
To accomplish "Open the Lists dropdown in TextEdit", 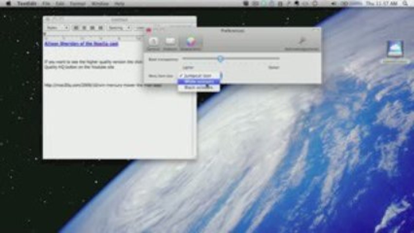I will tap(140, 28).
